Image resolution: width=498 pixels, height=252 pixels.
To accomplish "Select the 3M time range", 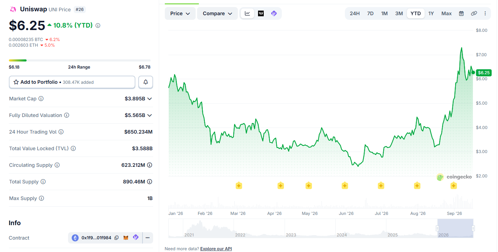I will point(399,13).
